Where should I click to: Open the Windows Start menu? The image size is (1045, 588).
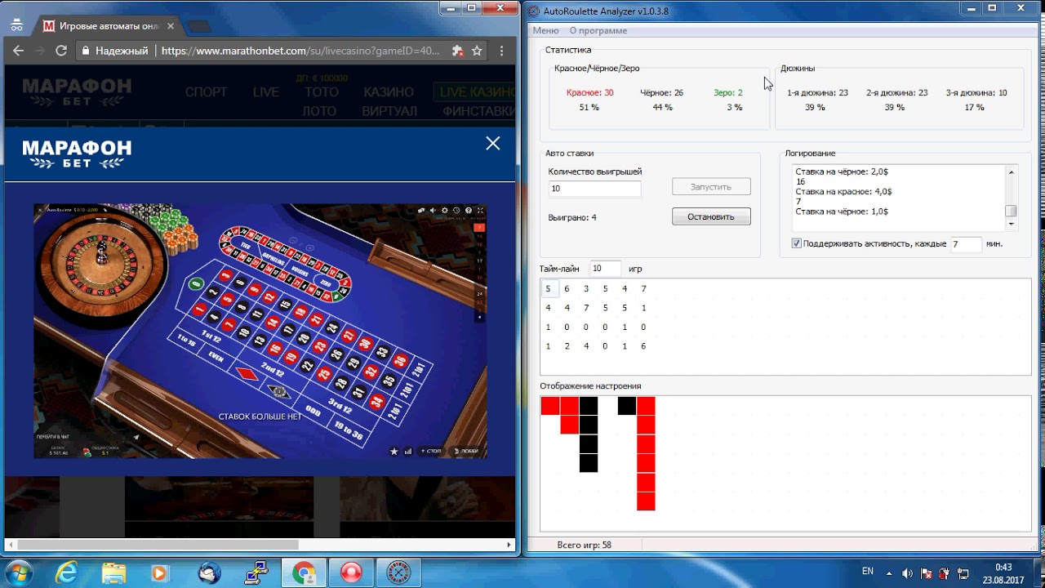pos(18,572)
